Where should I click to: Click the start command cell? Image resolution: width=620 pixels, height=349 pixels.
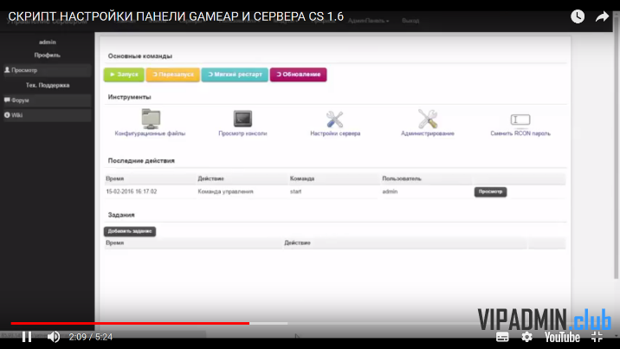[295, 191]
